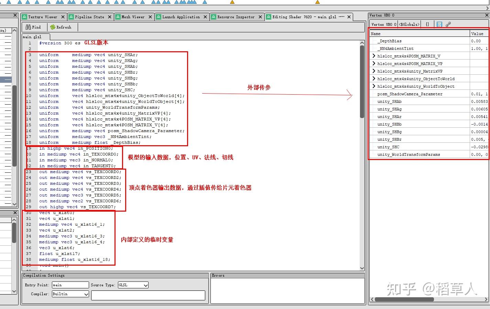The height and width of the screenshot is (309, 490).
Task: Click the Vertex UBO scroll-left arrow
Action: coord(372,299)
